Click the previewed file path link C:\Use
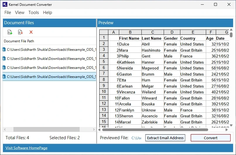 tap(136, 138)
